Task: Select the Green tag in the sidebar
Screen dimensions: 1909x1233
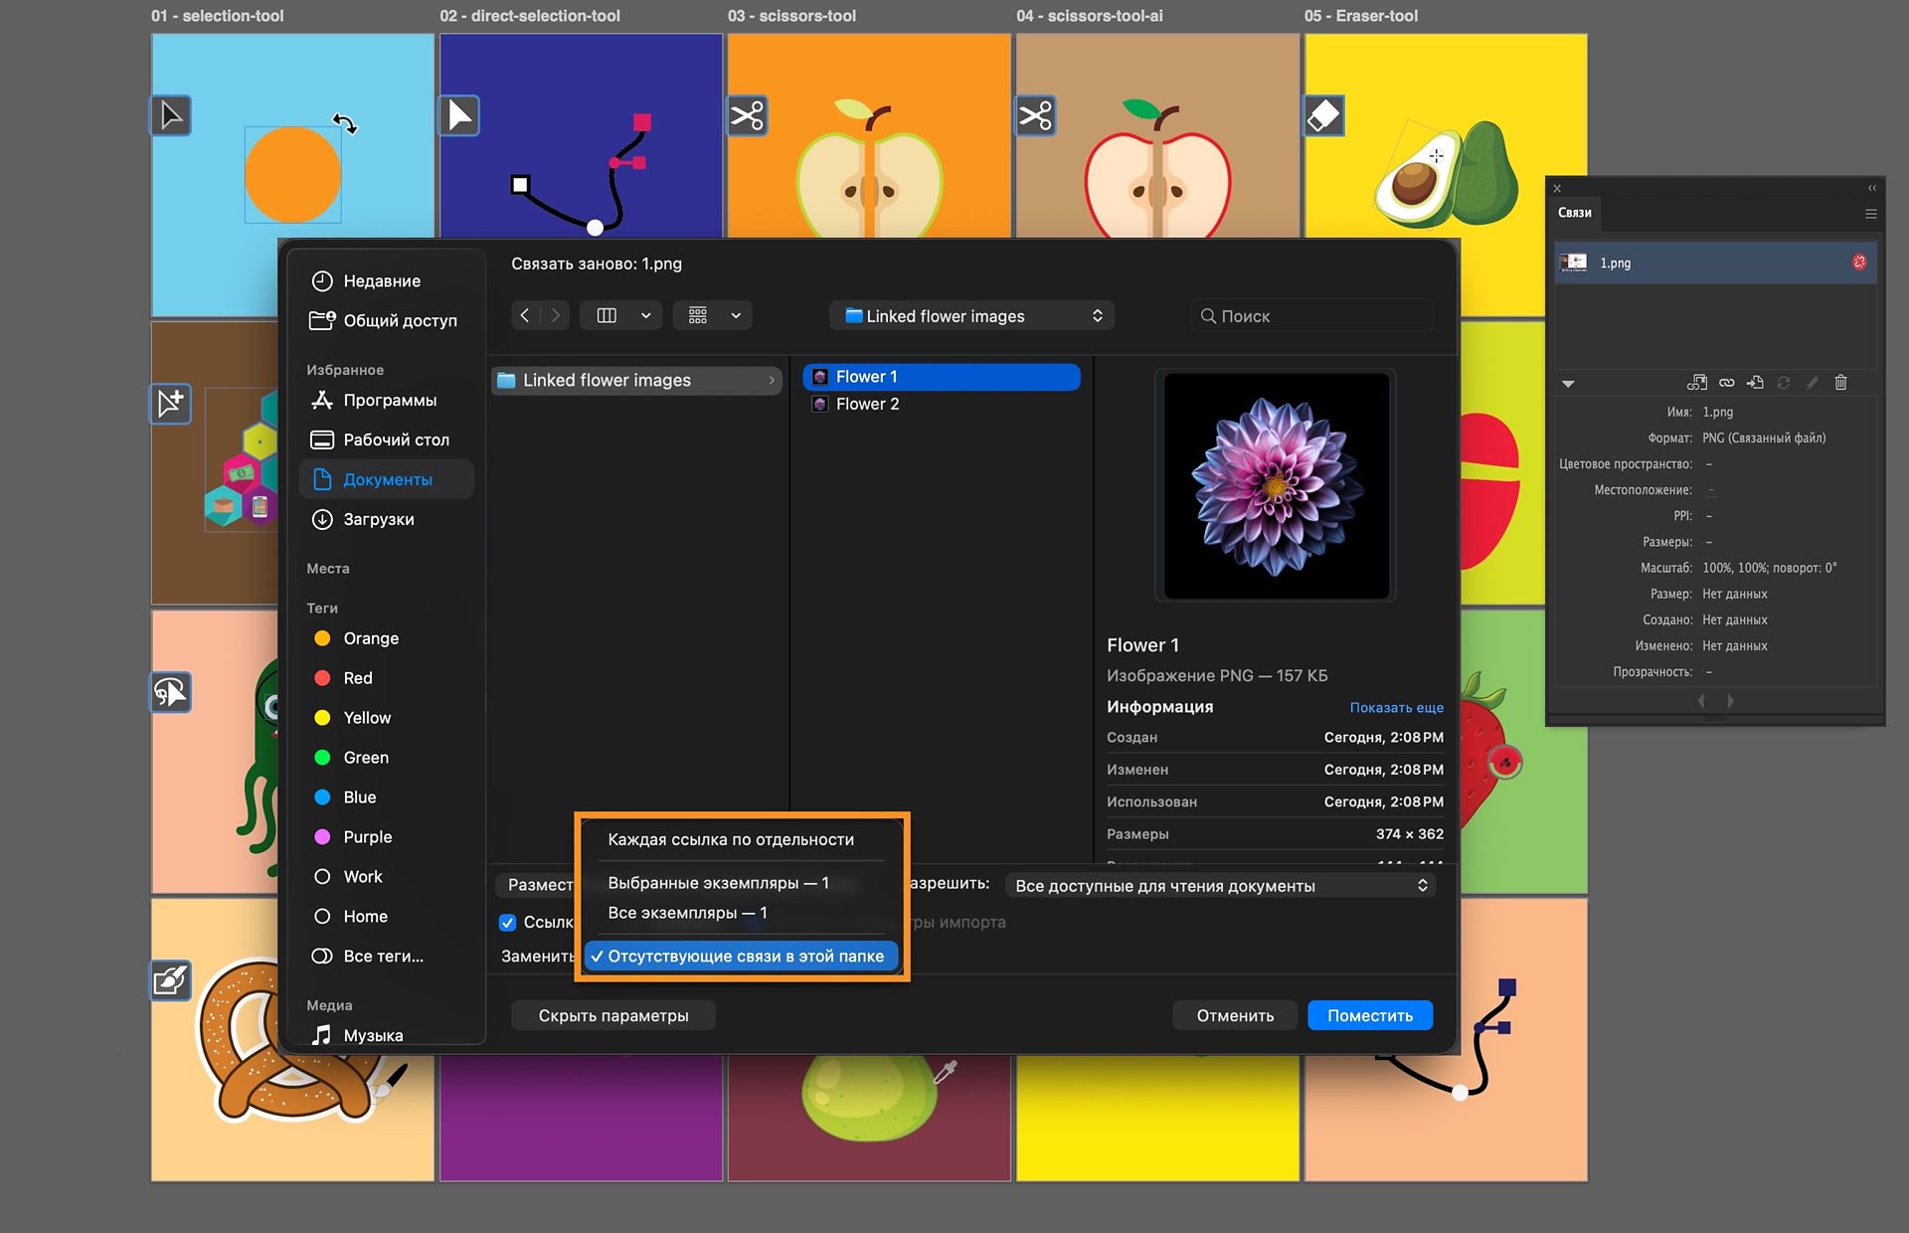Action: (351, 758)
